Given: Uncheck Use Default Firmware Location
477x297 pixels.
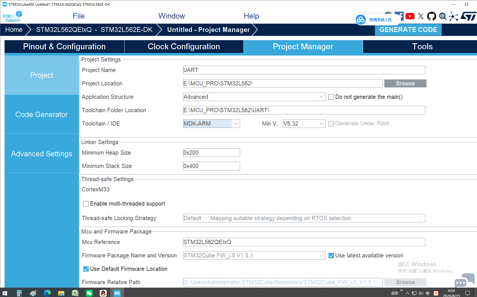Looking at the screenshot, I should [x=86, y=269].
